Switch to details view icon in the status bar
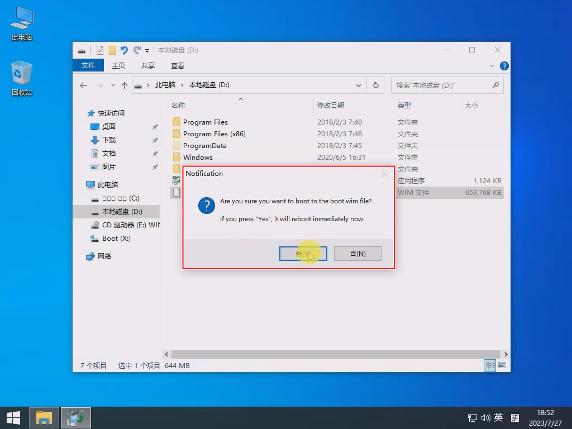 pos(490,365)
